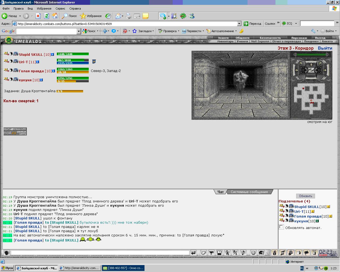The height and width of the screenshot is (272, 340).
Task: Click the IE Print icon
Action: coord(129,16)
